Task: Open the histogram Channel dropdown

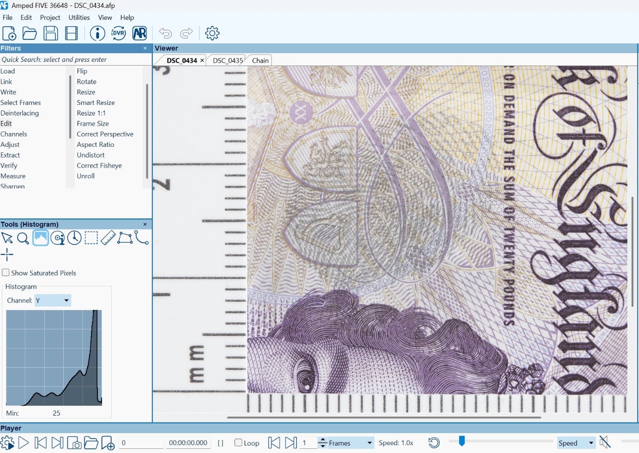Action: tap(53, 301)
